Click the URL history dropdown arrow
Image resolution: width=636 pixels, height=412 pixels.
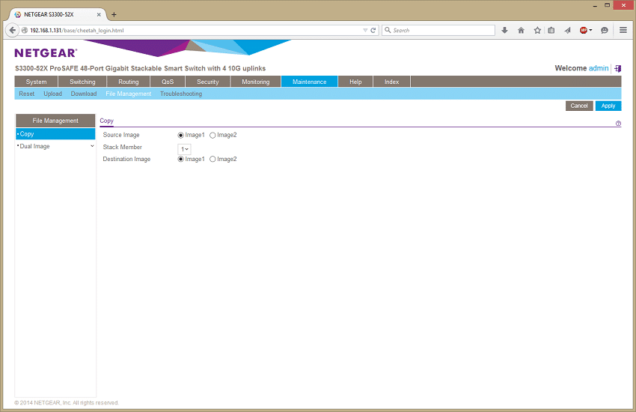pos(365,30)
